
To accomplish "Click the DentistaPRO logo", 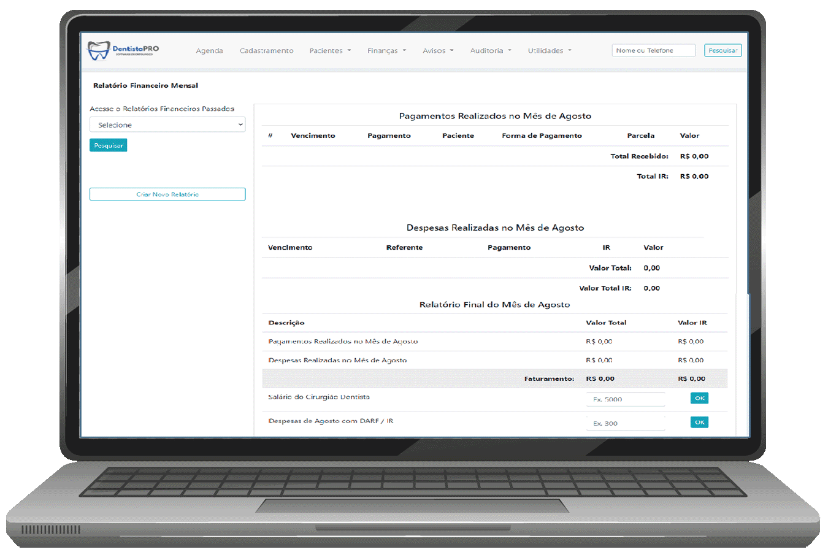I will [123, 50].
